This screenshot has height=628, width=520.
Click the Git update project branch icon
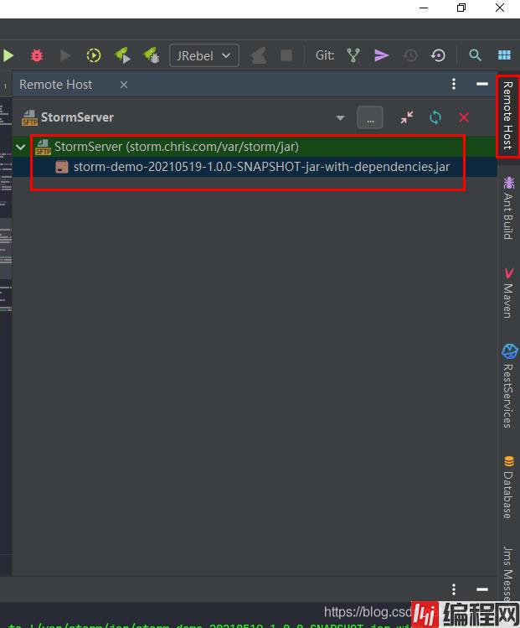coord(353,55)
